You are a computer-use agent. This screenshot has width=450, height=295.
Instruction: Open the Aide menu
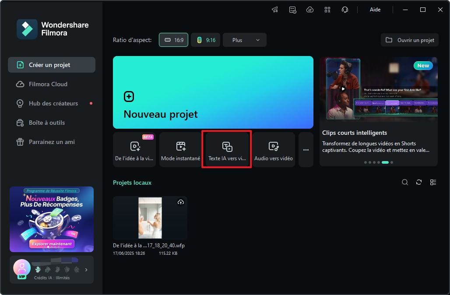[x=375, y=10]
